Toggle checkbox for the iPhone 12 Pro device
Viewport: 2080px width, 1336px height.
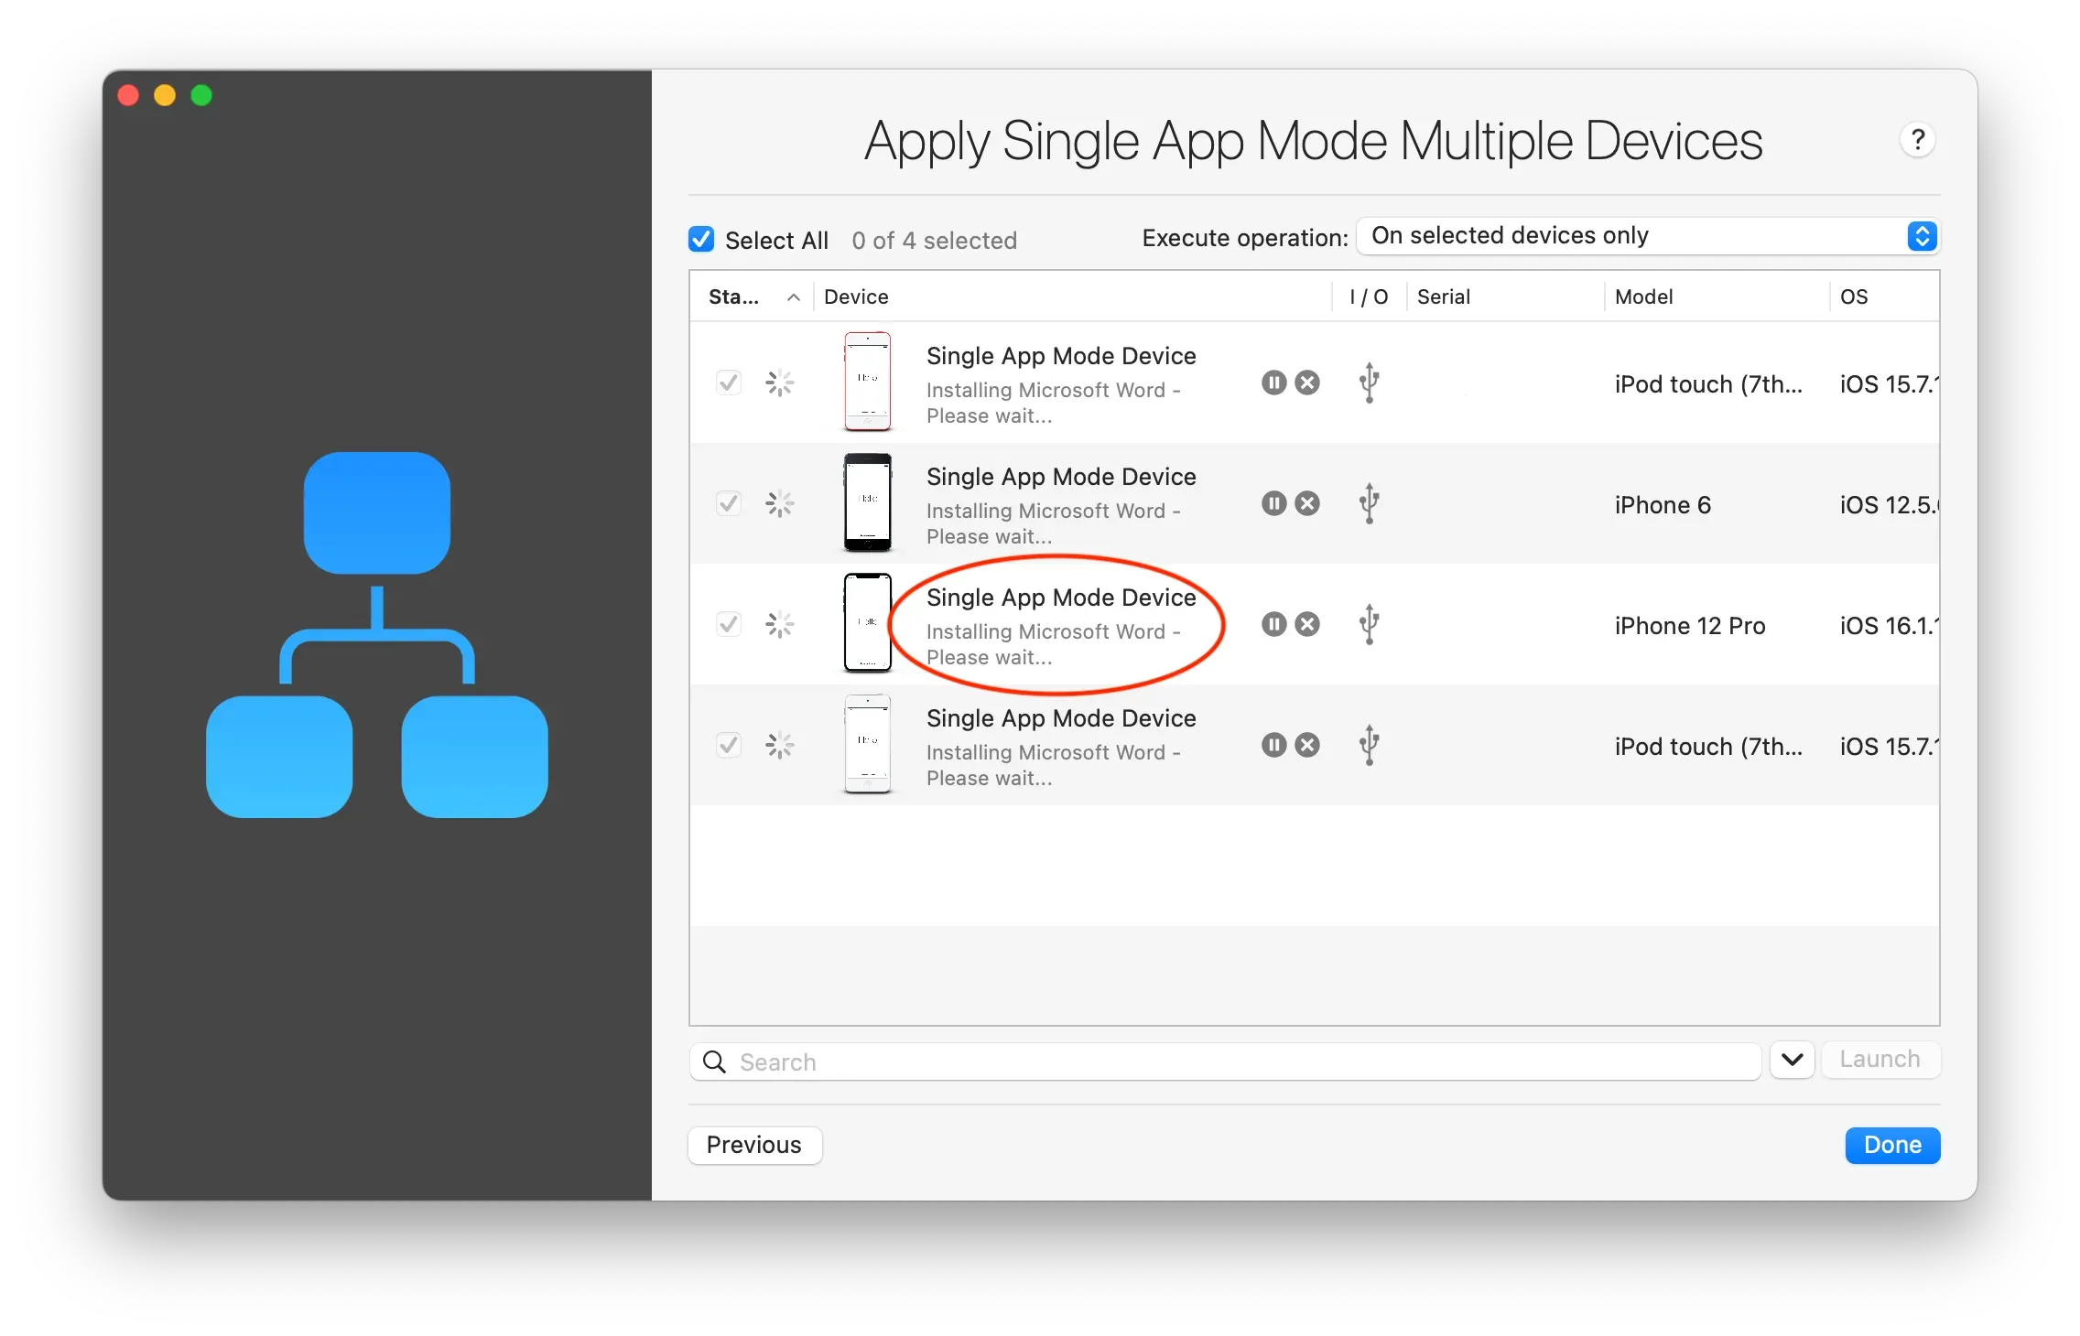point(729,624)
